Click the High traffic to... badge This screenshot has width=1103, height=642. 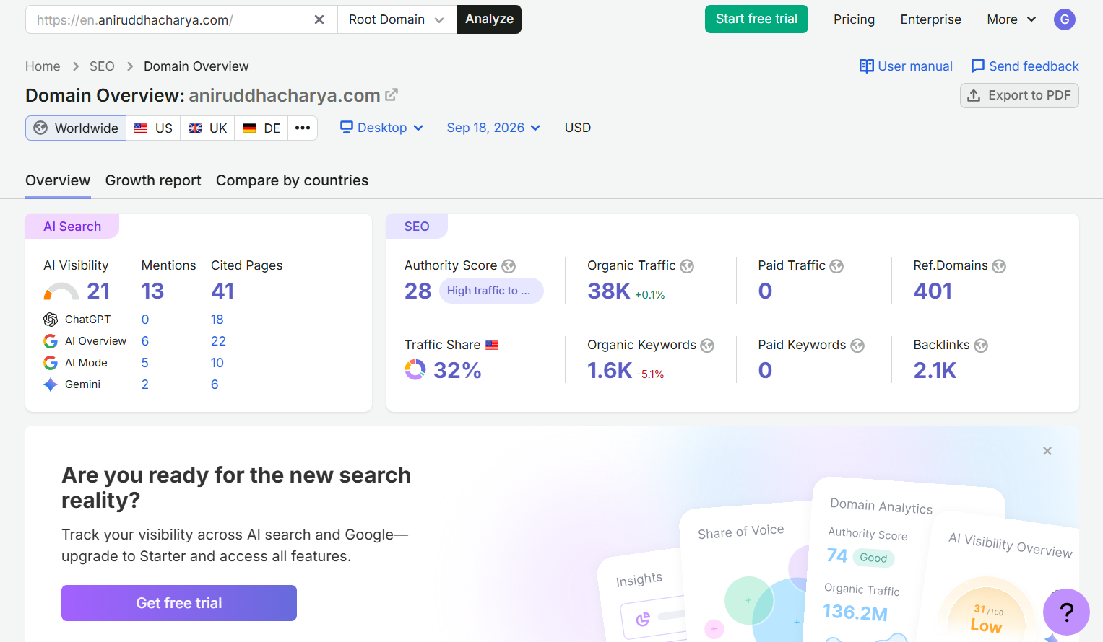point(491,291)
